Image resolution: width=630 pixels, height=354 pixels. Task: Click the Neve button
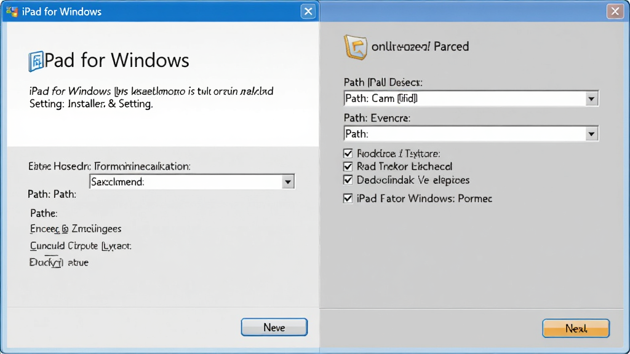point(274,327)
